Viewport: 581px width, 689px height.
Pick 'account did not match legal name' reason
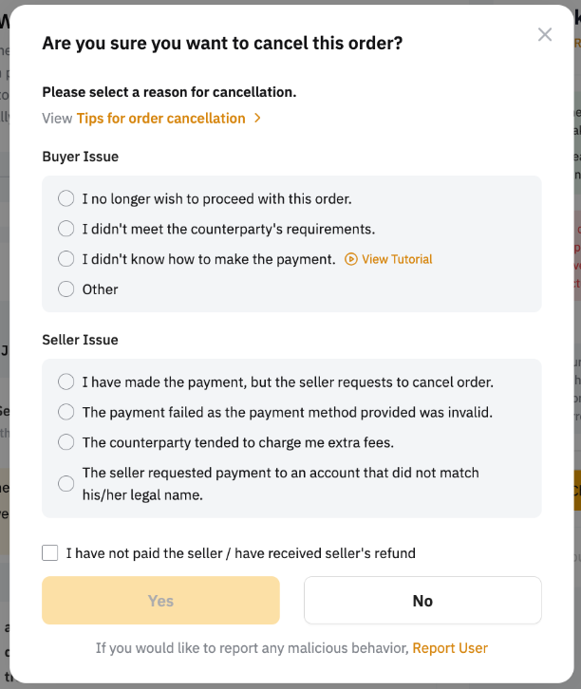[66, 483]
